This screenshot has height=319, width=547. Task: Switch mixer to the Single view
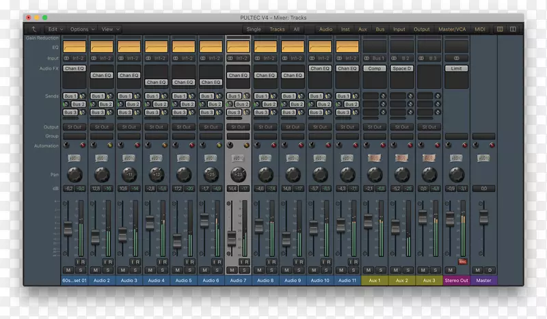click(x=253, y=29)
